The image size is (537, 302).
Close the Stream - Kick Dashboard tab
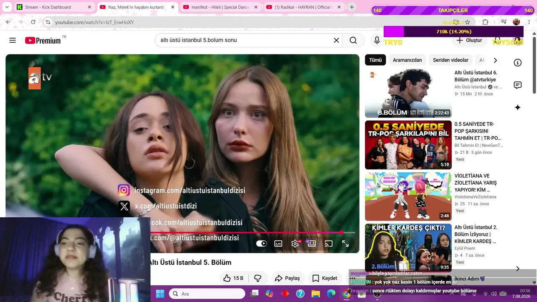click(x=89, y=7)
